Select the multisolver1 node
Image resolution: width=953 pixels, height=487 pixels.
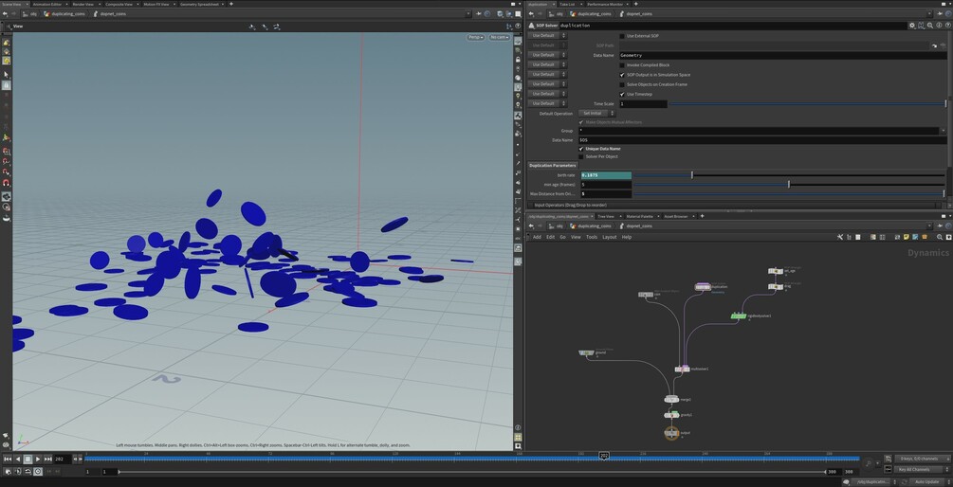682,369
